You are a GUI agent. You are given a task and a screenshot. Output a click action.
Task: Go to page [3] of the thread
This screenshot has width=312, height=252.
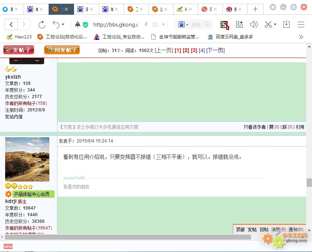click(x=194, y=51)
